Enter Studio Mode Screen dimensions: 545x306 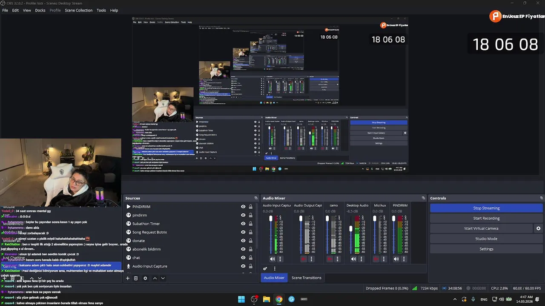coord(486,238)
